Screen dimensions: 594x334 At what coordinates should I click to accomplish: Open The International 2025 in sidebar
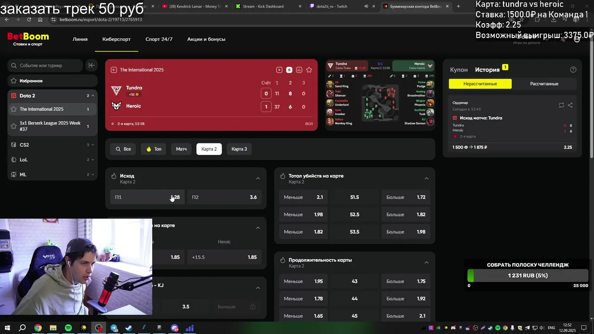click(x=52, y=109)
